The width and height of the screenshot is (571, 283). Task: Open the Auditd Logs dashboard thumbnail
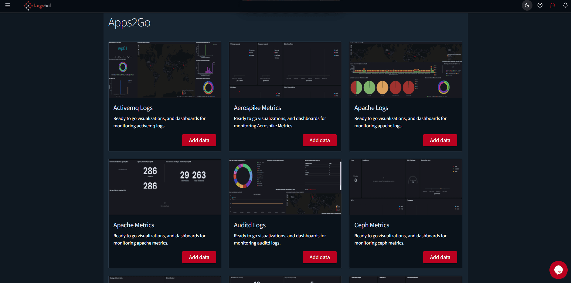click(285, 187)
